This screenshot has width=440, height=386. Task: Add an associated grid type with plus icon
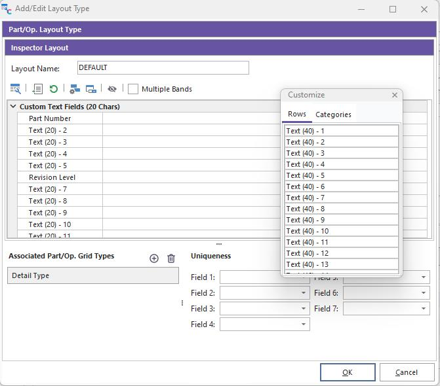tap(154, 258)
